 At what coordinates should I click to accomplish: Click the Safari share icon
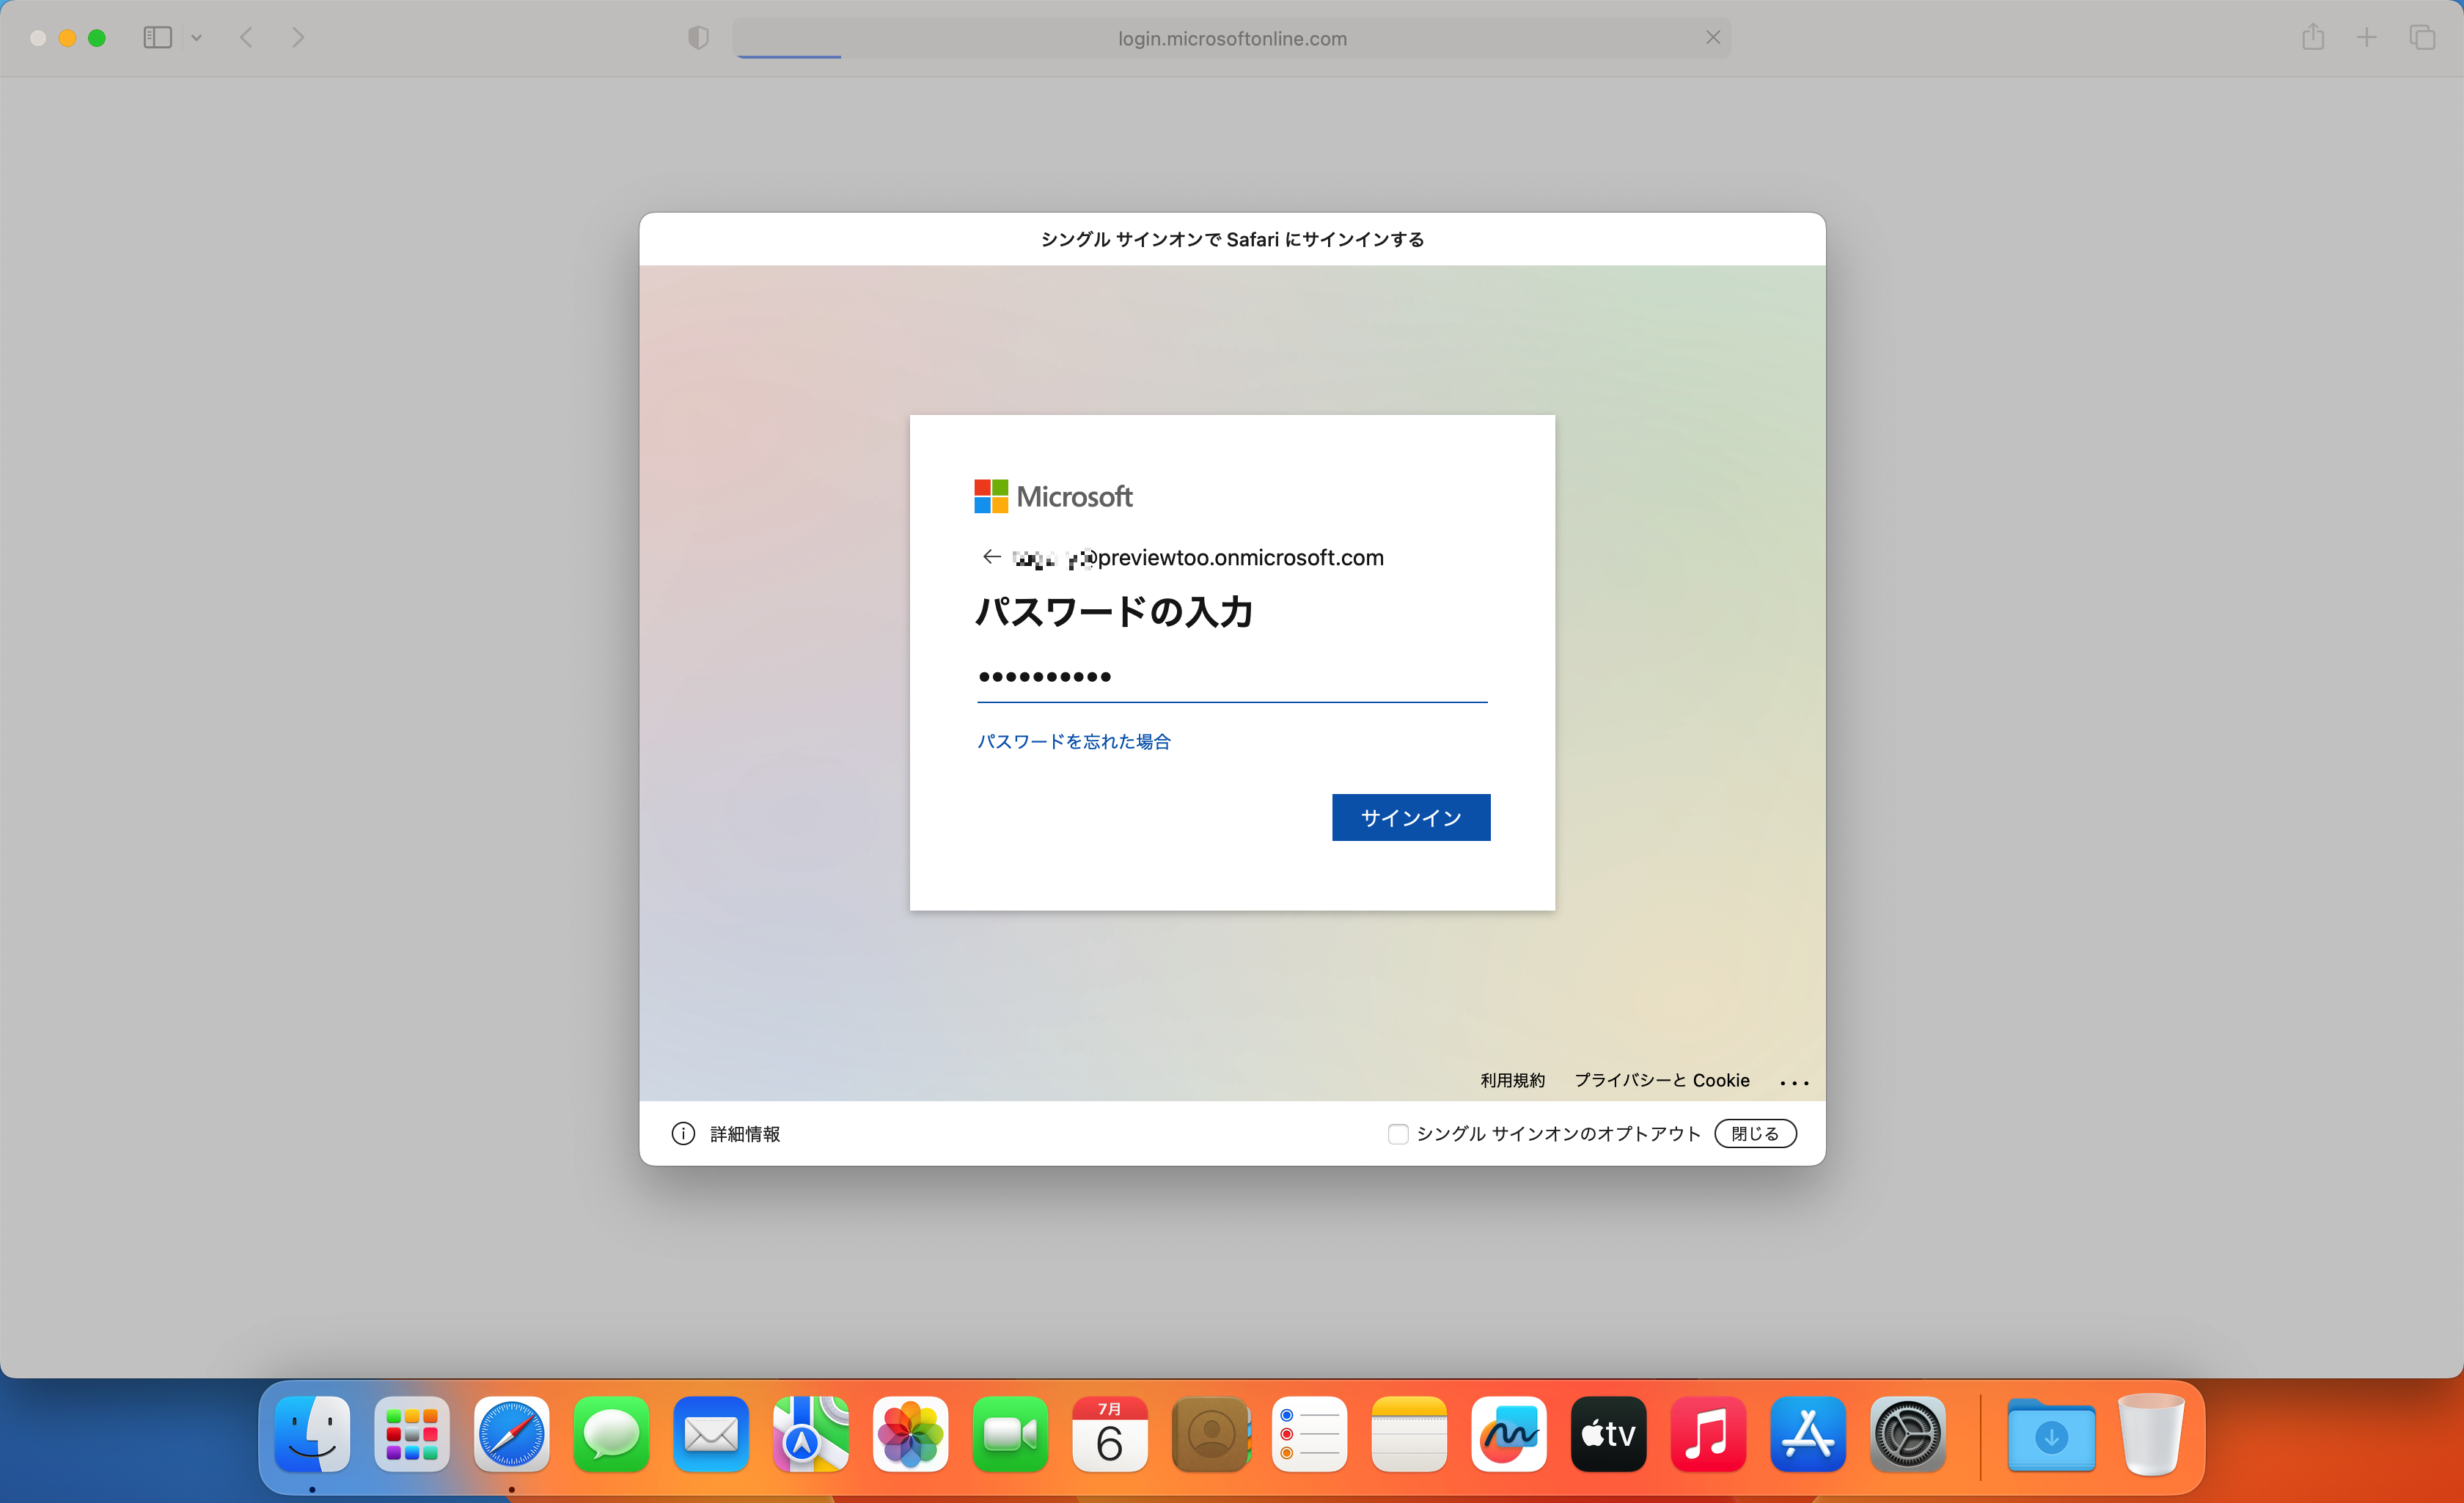coord(2313,37)
